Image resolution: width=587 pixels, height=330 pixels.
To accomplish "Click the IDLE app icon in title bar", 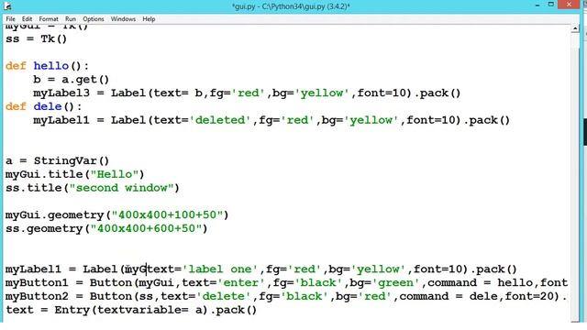I will (x=7, y=5).
